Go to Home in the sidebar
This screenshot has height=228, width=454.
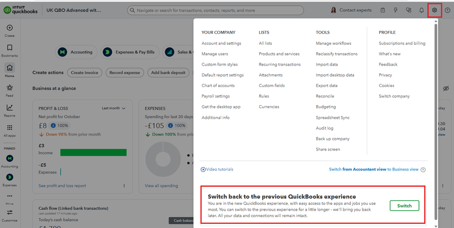pyautogui.click(x=10, y=70)
